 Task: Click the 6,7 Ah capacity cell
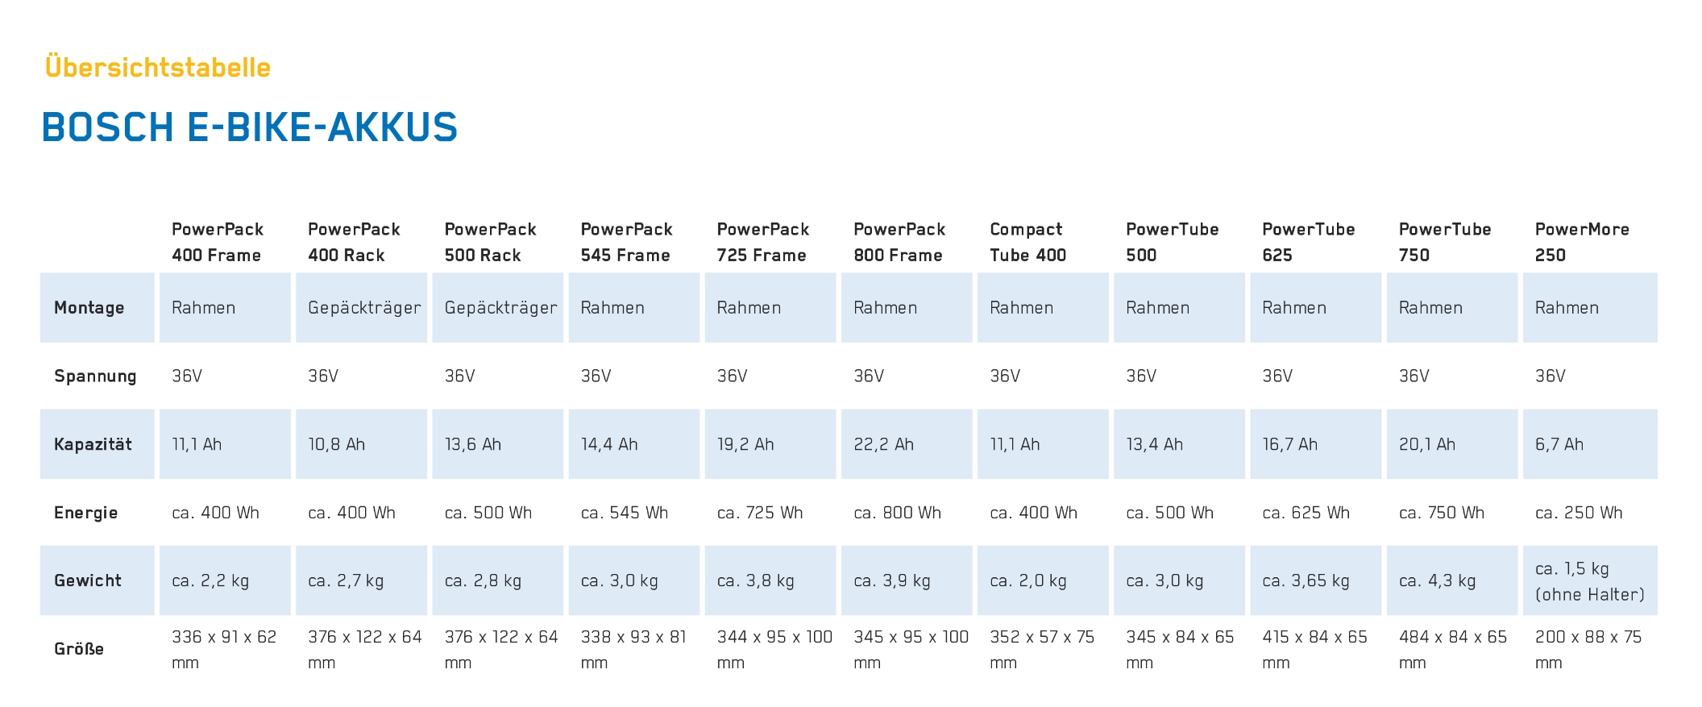[x=1590, y=444]
